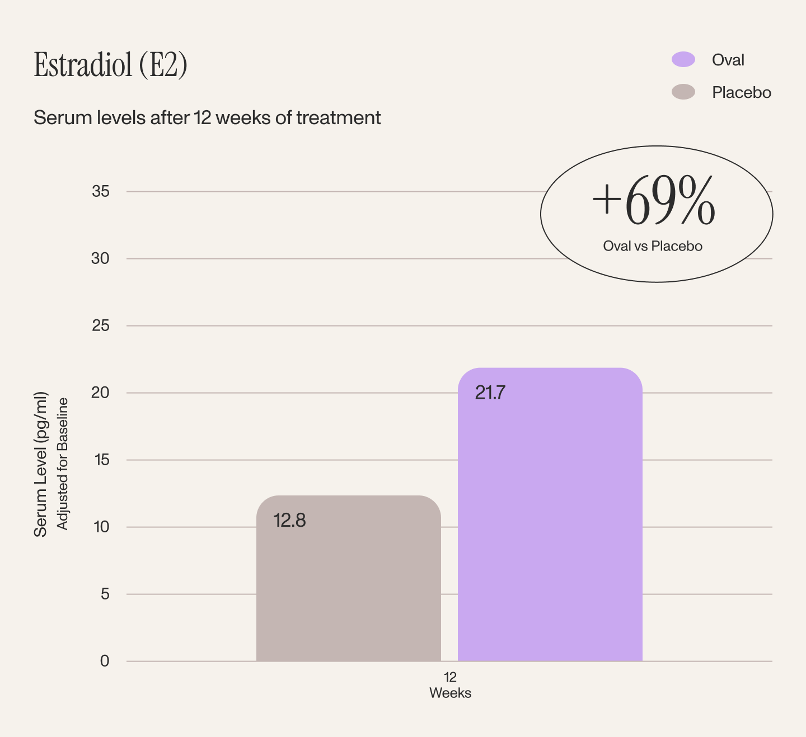This screenshot has height=737, width=806.
Task: Click the 5 y-axis tick label
Action: pos(105,594)
